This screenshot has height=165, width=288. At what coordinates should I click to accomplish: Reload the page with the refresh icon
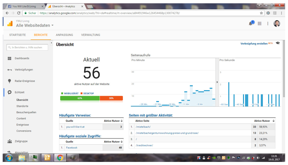(x=19, y=13)
